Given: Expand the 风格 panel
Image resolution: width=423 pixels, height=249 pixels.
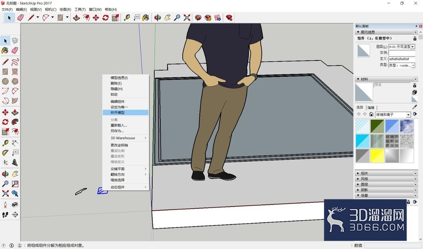Looking at the screenshot, I should coord(358,179).
